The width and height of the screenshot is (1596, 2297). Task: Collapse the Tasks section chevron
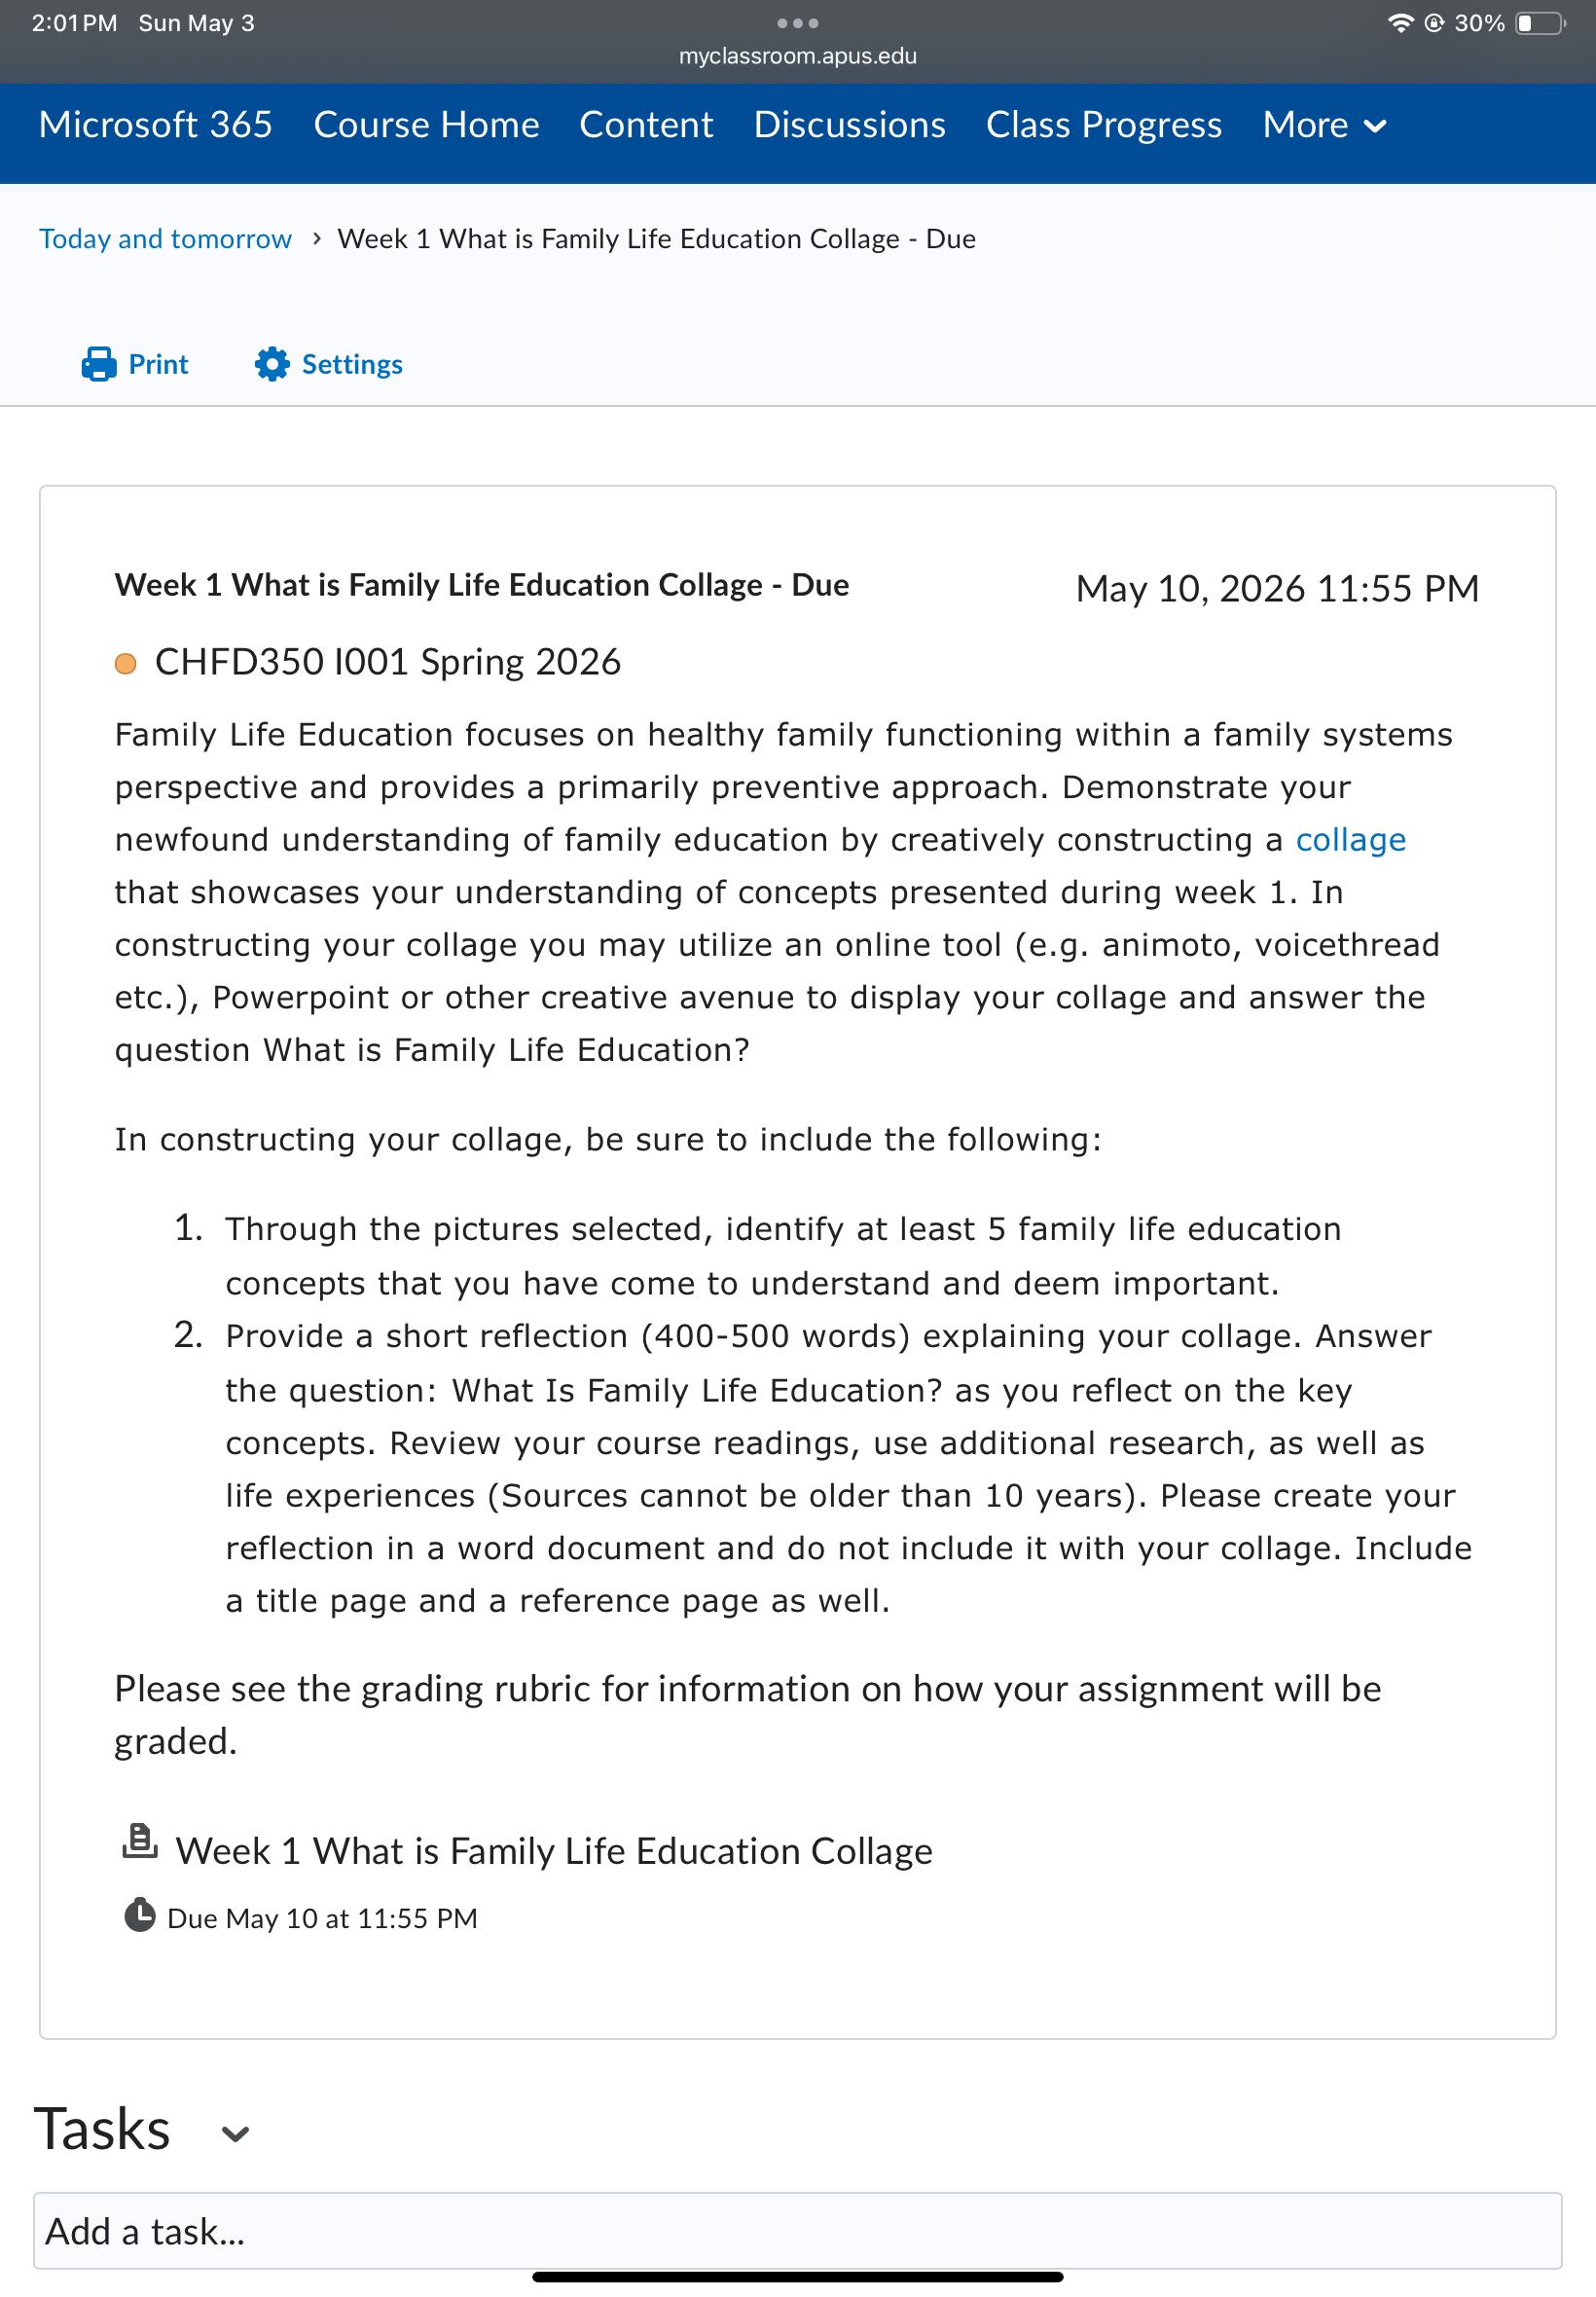click(235, 2134)
